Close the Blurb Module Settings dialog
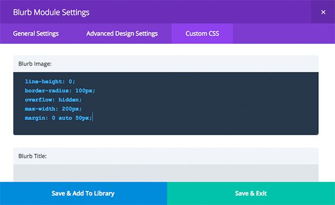Screen dimensions: 335x205 tap(323, 12)
